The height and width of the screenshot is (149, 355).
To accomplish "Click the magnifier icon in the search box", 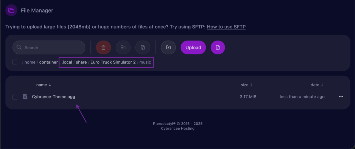I will tap(19, 47).
